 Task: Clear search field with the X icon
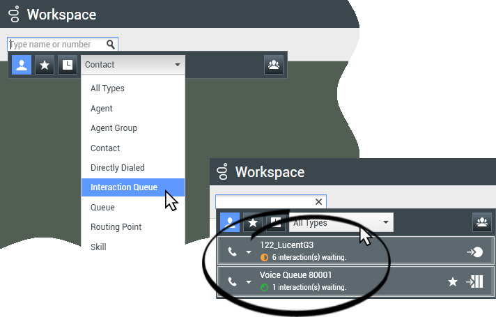(x=318, y=202)
